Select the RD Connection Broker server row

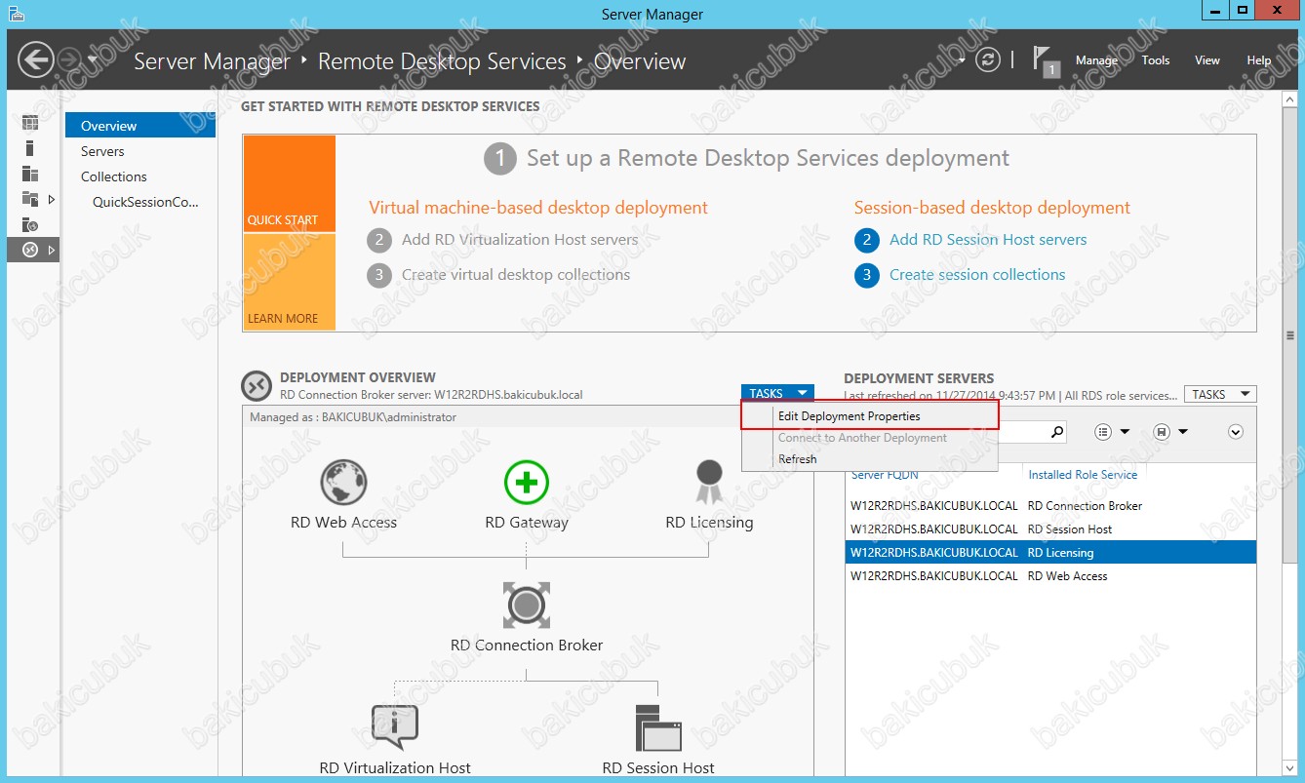click(1050, 506)
